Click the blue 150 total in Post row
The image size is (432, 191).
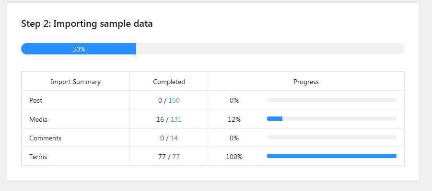click(x=174, y=101)
